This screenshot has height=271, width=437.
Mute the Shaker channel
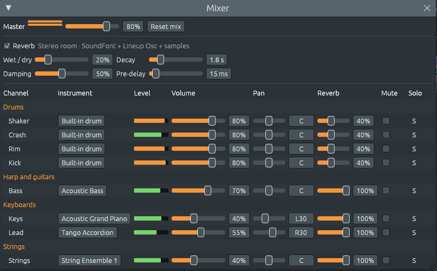(x=386, y=121)
